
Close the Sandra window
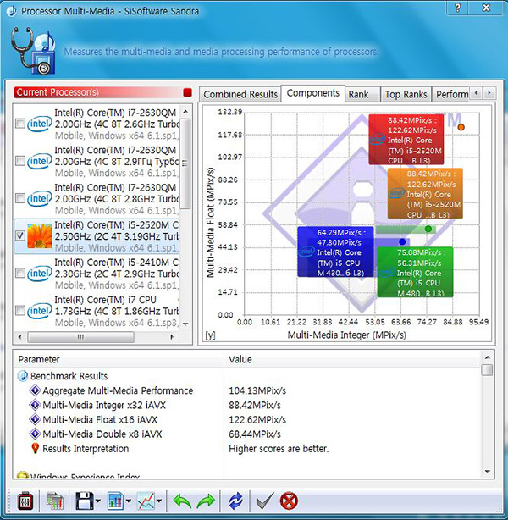pyautogui.click(x=486, y=8)
